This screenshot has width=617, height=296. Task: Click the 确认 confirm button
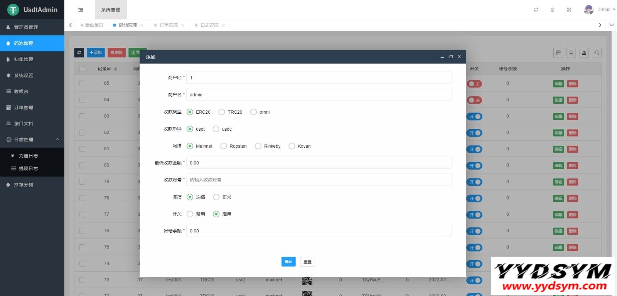[x=288, y=262]
